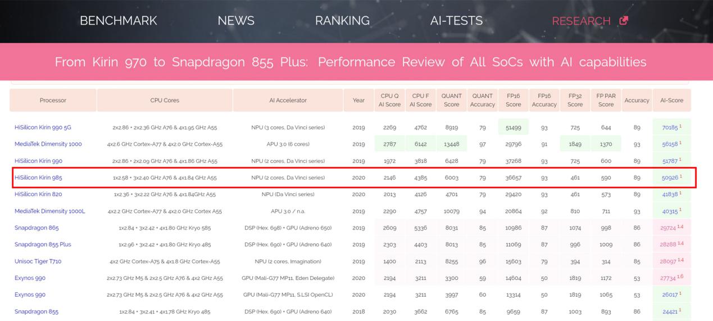Click the CPU Q AI Score header
This screenshot has height=321, width=713.
[389, 100]
